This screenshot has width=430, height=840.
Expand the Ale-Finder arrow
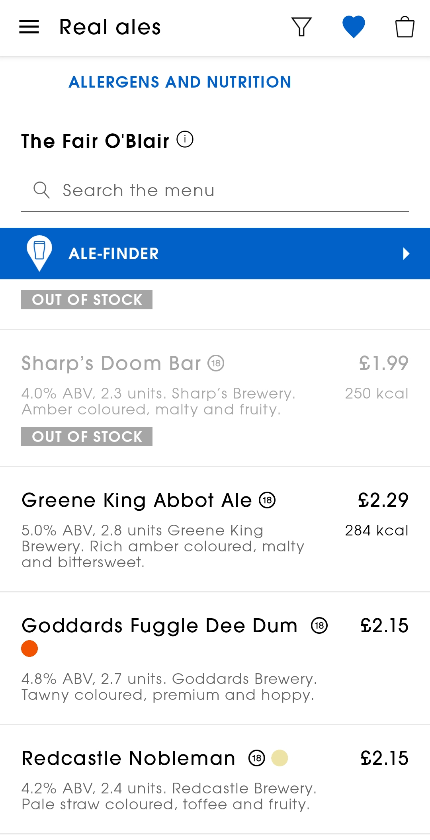[406, 254]
